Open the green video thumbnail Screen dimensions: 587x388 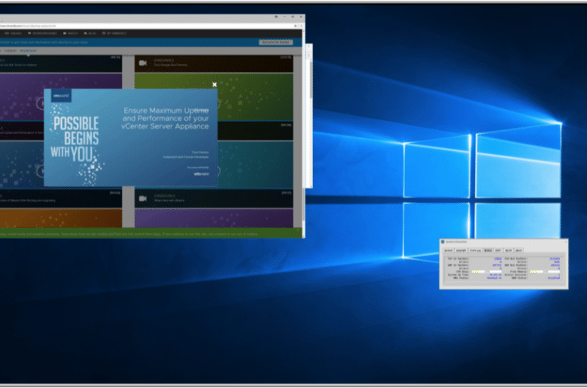pyautogui.click(x=254, y=96)
